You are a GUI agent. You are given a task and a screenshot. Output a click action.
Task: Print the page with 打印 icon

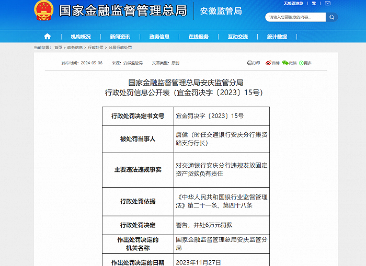coord(254,63)
